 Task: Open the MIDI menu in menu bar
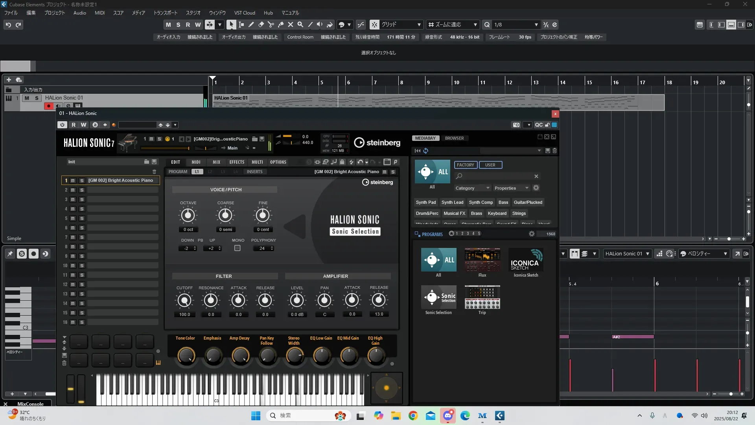point(99,13)
